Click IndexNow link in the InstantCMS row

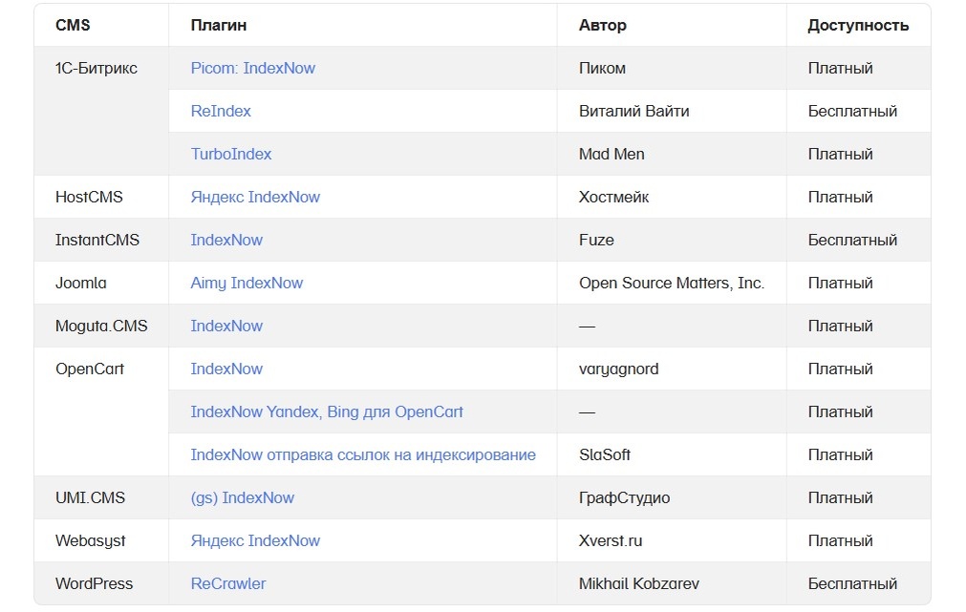tap(226, 241)
